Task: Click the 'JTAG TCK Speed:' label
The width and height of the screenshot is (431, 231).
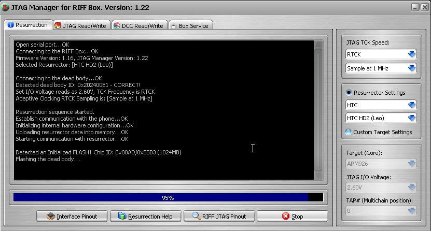Action: click(368, 42)
